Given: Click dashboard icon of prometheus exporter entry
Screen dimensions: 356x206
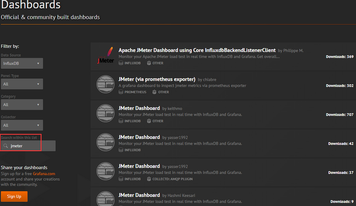Looking at the screenshot, I should point(105,85).
